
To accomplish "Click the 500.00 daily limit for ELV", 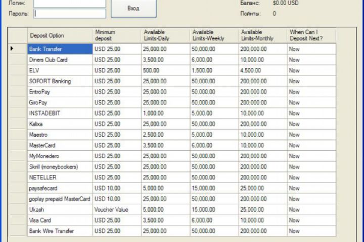I will tap(165, 71).
